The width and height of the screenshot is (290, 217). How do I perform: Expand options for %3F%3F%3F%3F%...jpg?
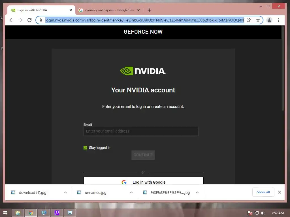pyautogui.click(x=197, y=192)
